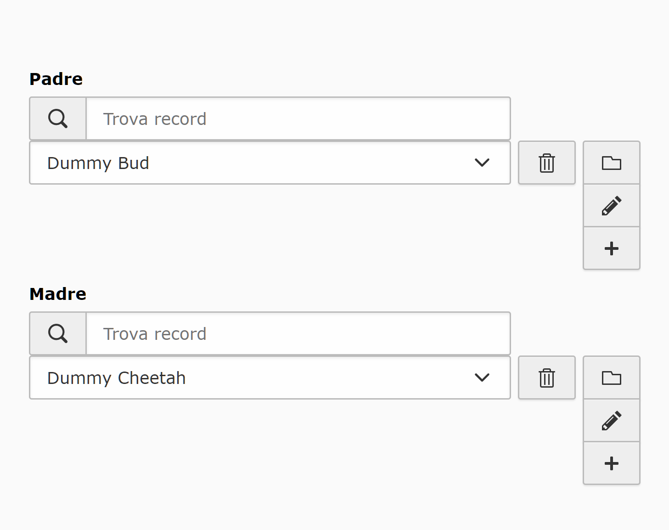Click the Padre field label

(56, 79)
